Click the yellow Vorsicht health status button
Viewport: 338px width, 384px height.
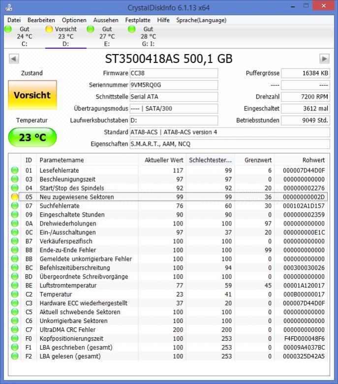pyautogui.click(x=32, y=95)
